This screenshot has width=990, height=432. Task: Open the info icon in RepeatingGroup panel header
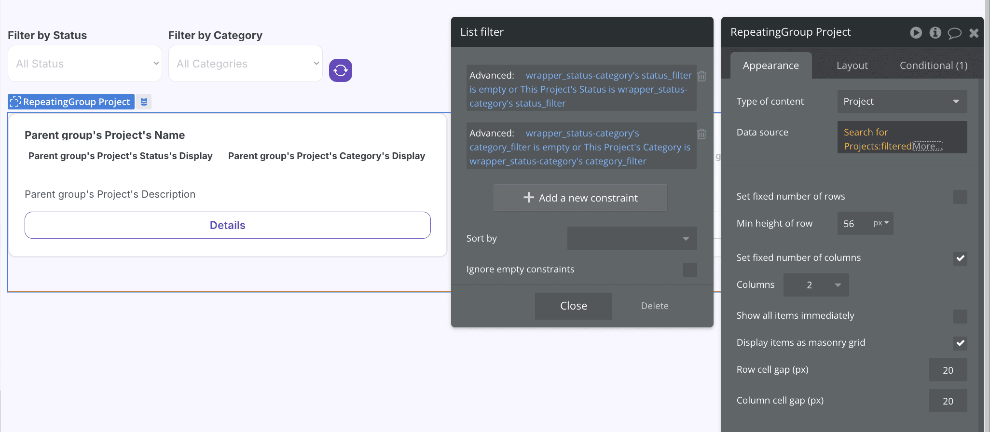click(x=935, y=32)
